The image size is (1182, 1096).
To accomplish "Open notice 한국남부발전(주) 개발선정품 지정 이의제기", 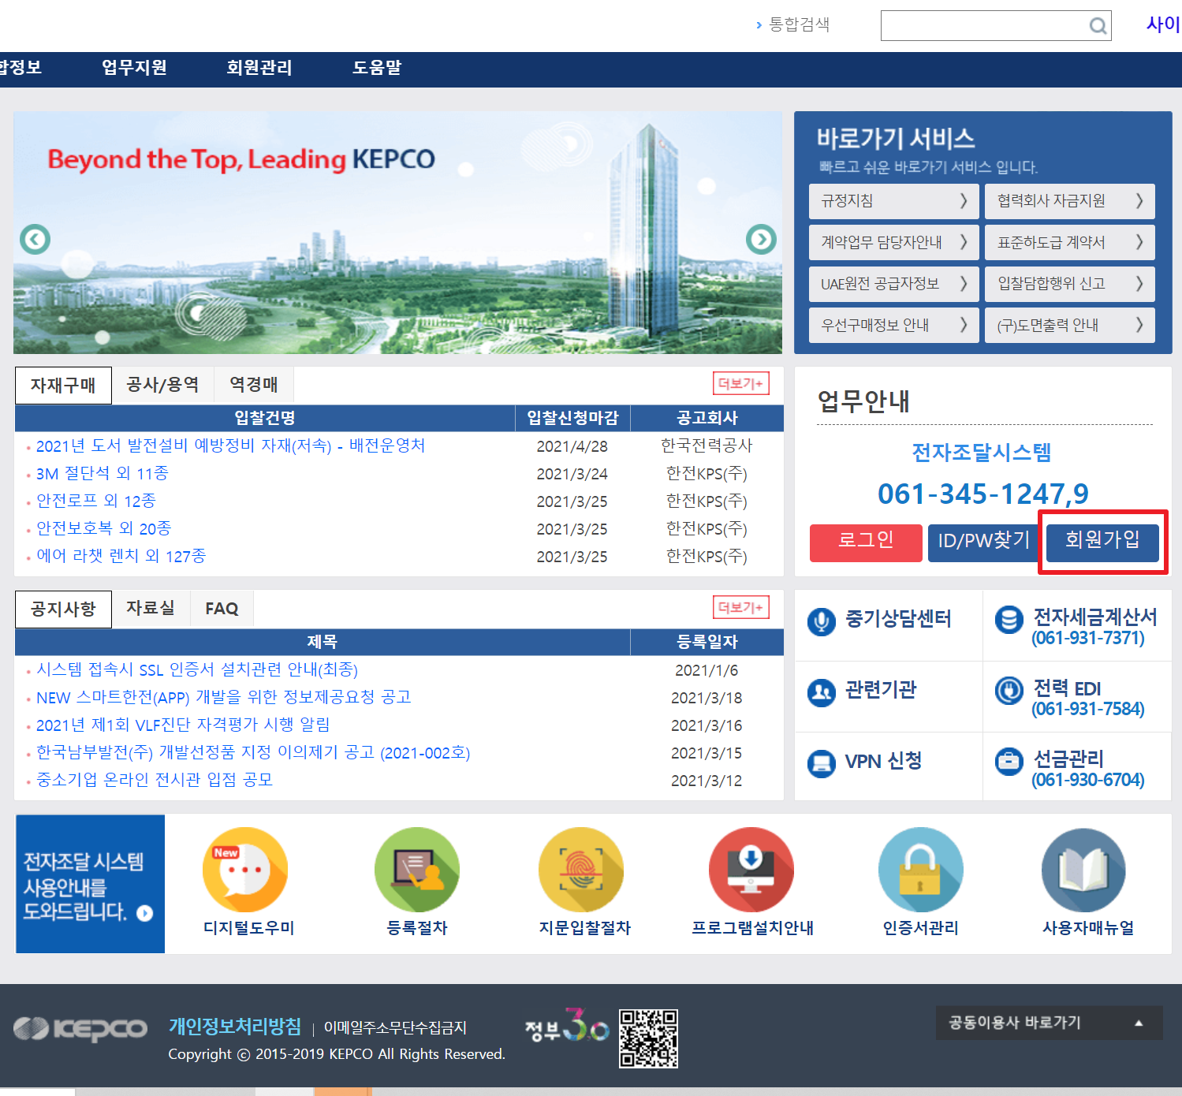I will pos(253,753).
